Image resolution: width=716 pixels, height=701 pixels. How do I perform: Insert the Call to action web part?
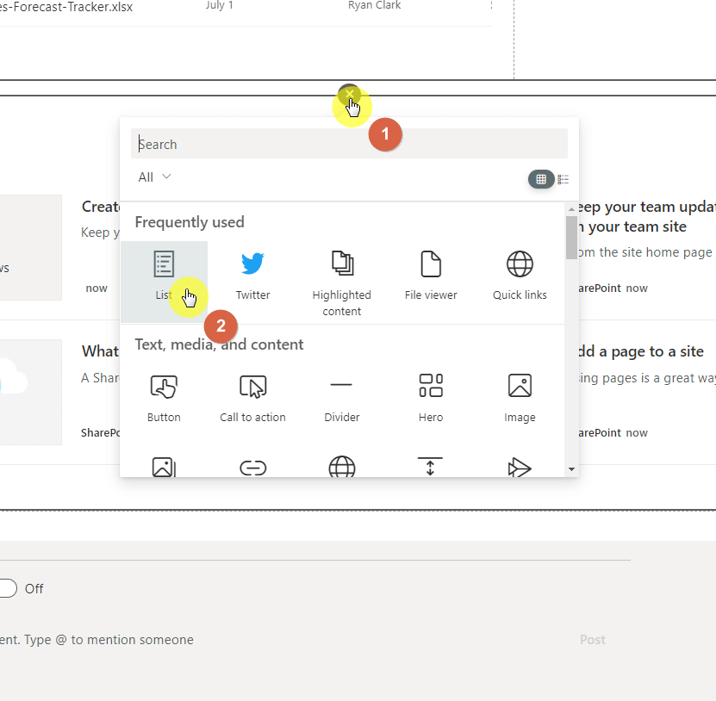[x=252, y=398]
